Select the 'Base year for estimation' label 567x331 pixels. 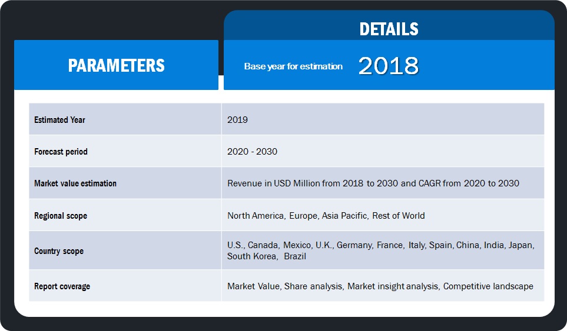click(x=293, y=66)
